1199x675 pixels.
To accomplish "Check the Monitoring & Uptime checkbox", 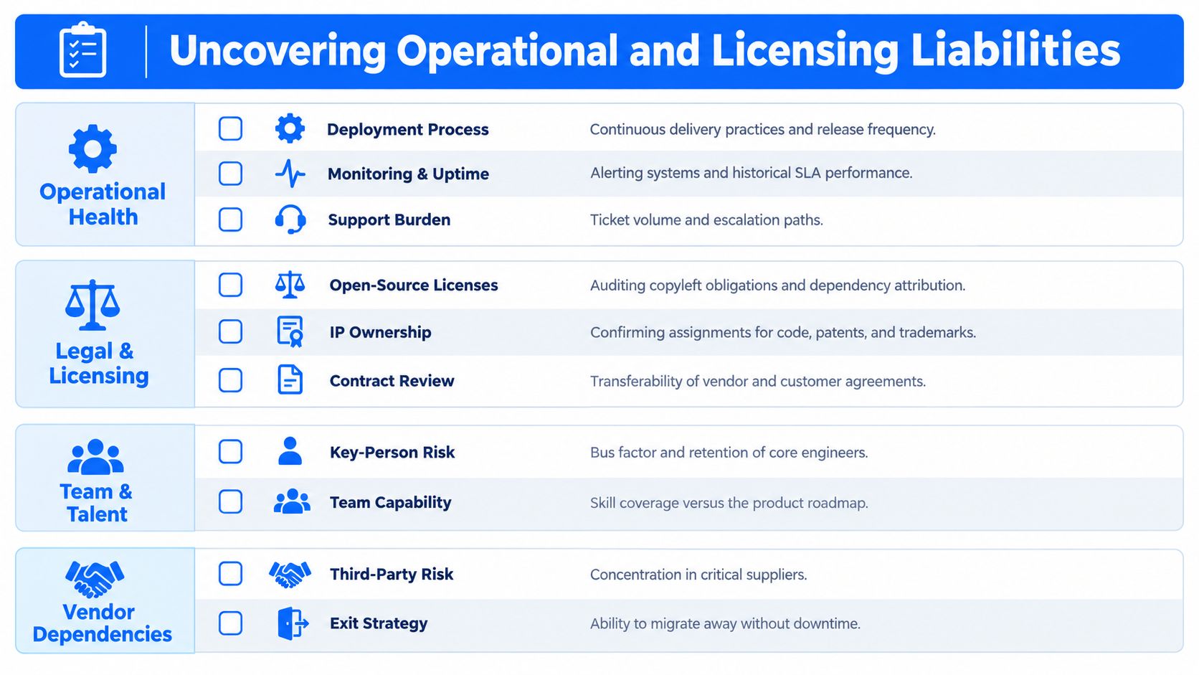I will click(x=230, y=174).
